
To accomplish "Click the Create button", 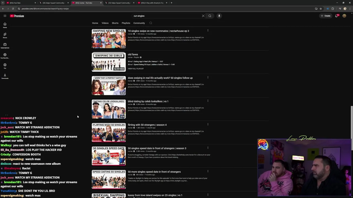I will (x=325, y=16).
